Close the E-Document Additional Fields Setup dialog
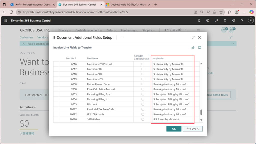 [x=199, y=37]
